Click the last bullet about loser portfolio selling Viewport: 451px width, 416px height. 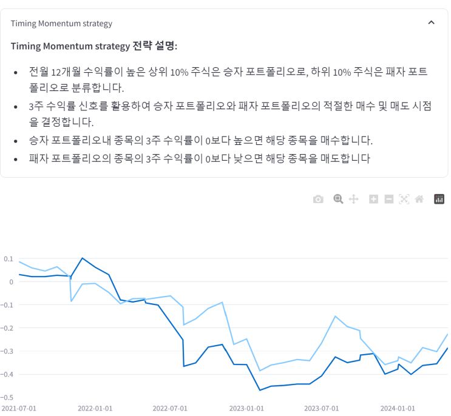click(x=199, y=158)
